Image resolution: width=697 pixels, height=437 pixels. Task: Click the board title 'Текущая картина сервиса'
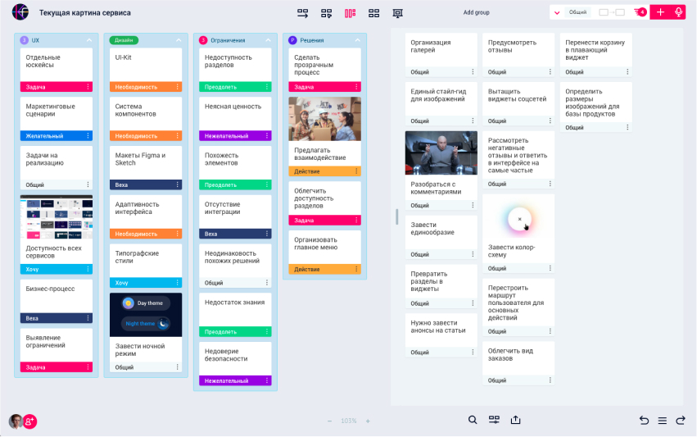pyautogui.click(x=85, y=13)
